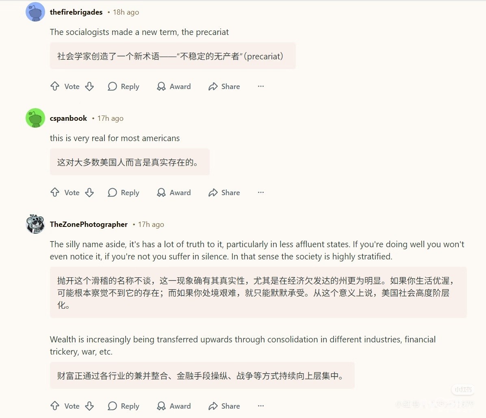Click cspanbook's green avatar
The height and width of the screenshot is (418, 486).
35,118
